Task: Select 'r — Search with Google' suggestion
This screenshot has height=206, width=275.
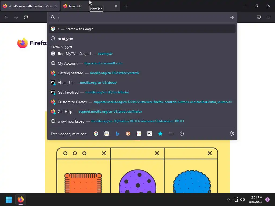Action: point(142,29)
